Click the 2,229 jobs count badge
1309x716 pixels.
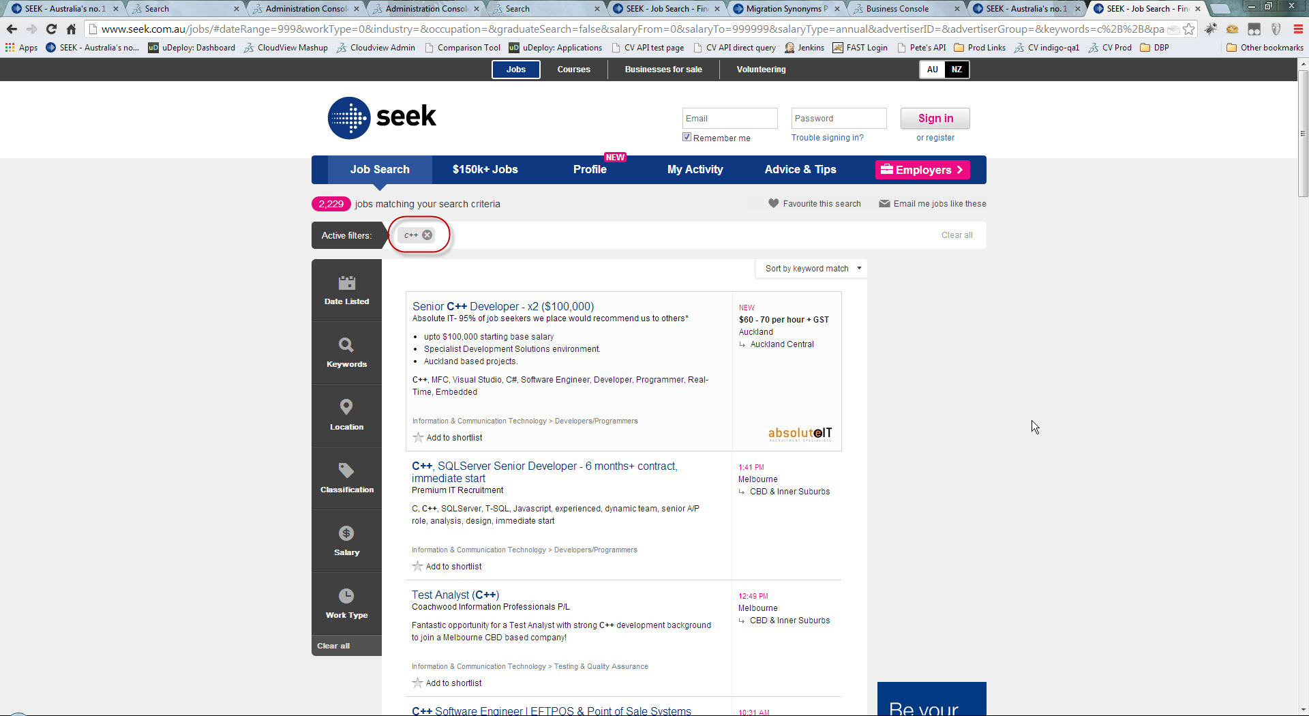331,204
